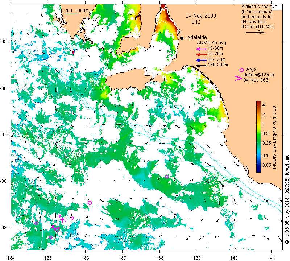
Task: Click the '134' longitude axis label
Action: click(x=11, y=258)
